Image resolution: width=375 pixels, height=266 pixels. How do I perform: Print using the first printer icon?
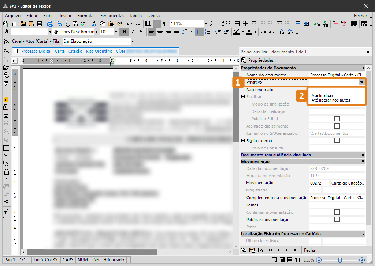[x=50, y=24]
